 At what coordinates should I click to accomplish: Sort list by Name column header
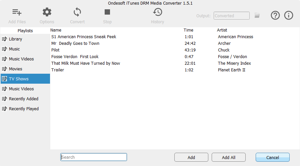point(56,30)
